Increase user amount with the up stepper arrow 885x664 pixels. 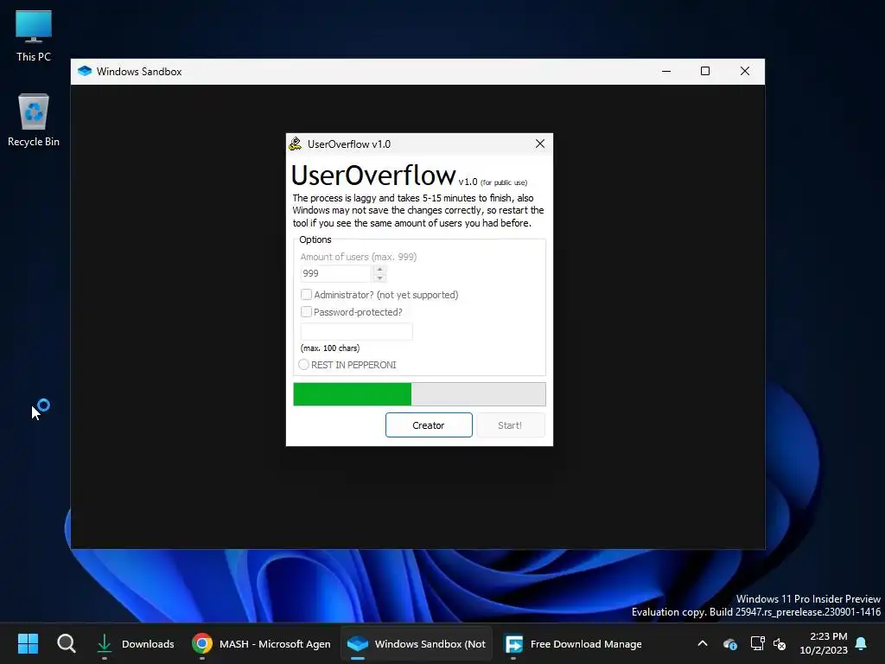click(x=380, y=270)
